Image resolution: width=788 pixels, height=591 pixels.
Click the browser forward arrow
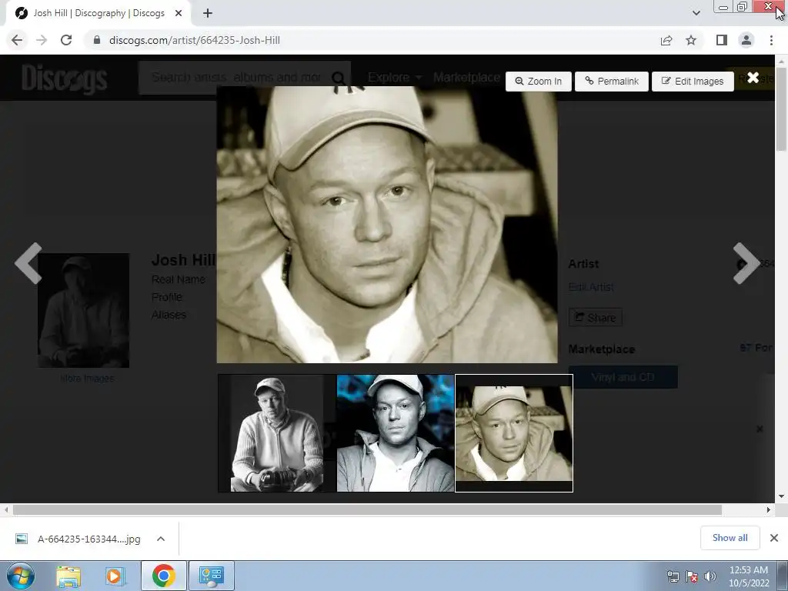point(42,40)
